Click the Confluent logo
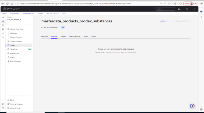 pyautogui.click(x=11, y=9)
